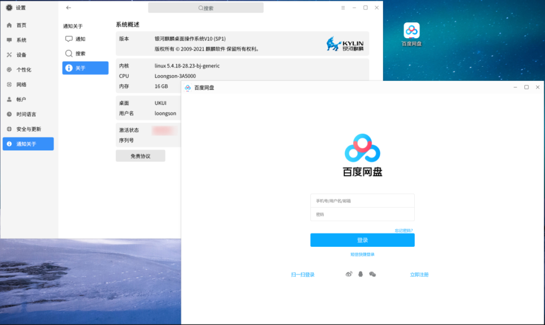Open the 免责协议 disclaimer agreement
This screenshot has height=325, width=545.
140,155
